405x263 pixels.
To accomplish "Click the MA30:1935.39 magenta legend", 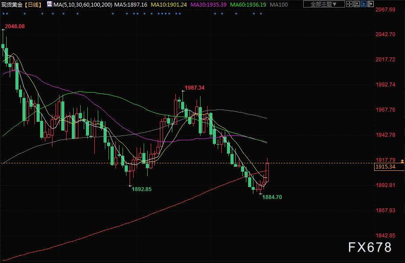I will coord(208,5).
